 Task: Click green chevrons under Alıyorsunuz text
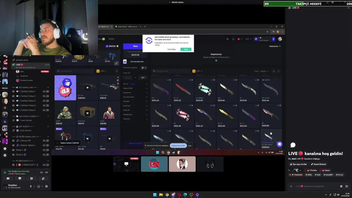tap(216, 61)
